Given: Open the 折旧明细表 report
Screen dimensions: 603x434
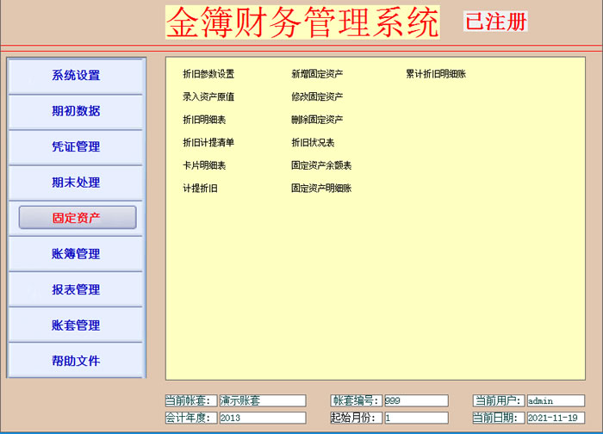Looking at the screenshot, I should click(x=204, y=120).
